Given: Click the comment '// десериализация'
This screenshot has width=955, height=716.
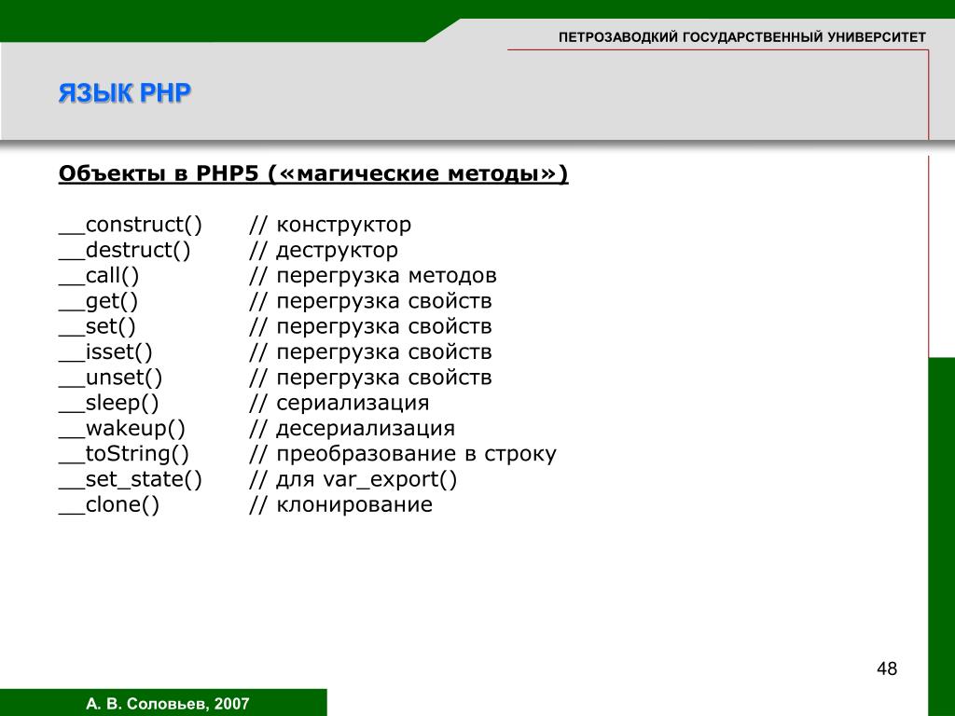Looking at the screenshot, I should point(352,429).
